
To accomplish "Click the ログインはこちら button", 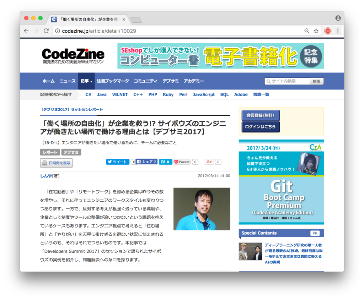I will [261, 127].
